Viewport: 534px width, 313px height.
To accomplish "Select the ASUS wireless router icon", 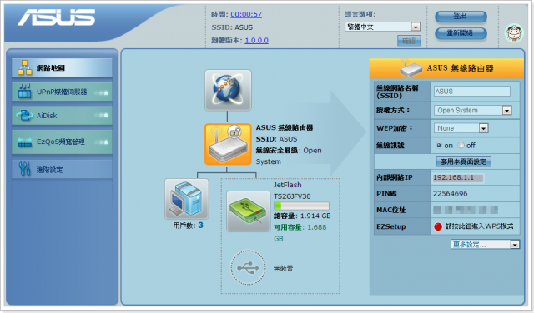I will tap(228, 145).
